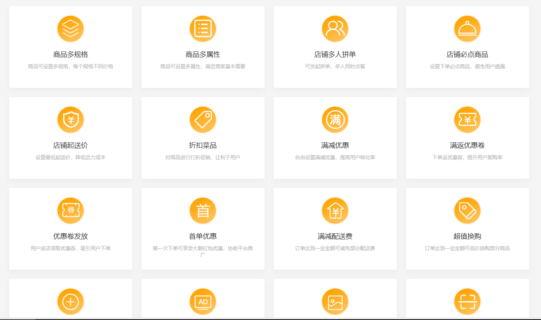Click the yen shield icon for 店铺起送价
Screen dimensions: 541x320
[70, 120]
